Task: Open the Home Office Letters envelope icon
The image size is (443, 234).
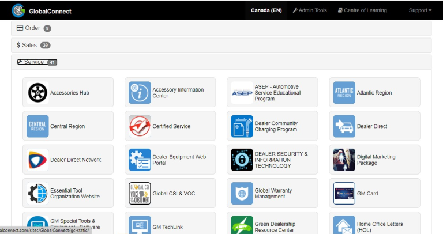Action: pyautogui.click(x=344, y=225)
